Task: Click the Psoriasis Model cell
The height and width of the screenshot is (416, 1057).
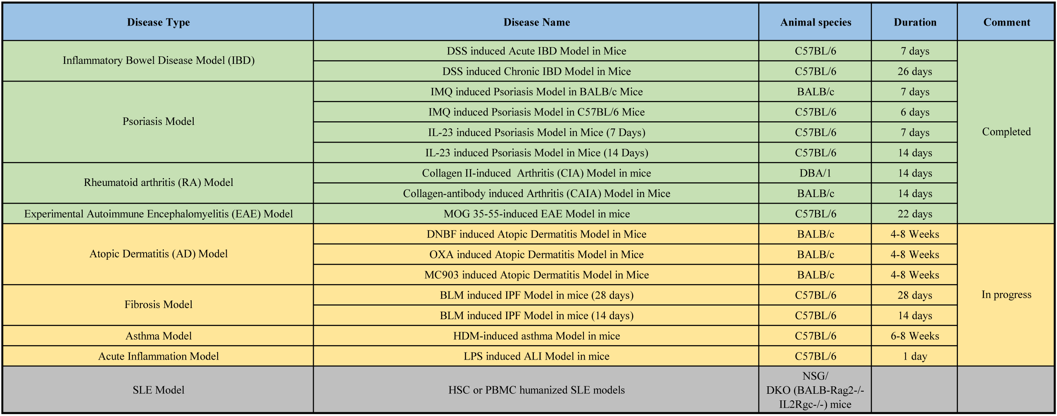Action: point(158,122)
